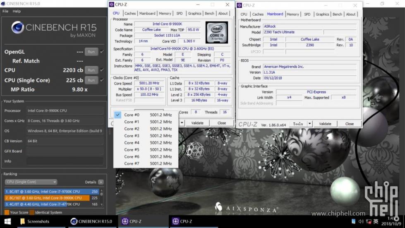405x228 pixels.
Task: Click Close button in Mainboard CPU-Z window
Action: click(x=350, y=124)
